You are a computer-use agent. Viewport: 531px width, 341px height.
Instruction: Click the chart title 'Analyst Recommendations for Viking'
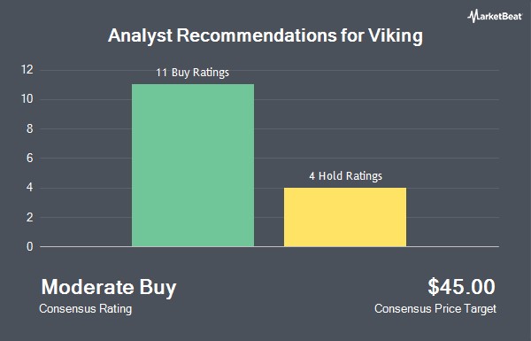[265, 35]
